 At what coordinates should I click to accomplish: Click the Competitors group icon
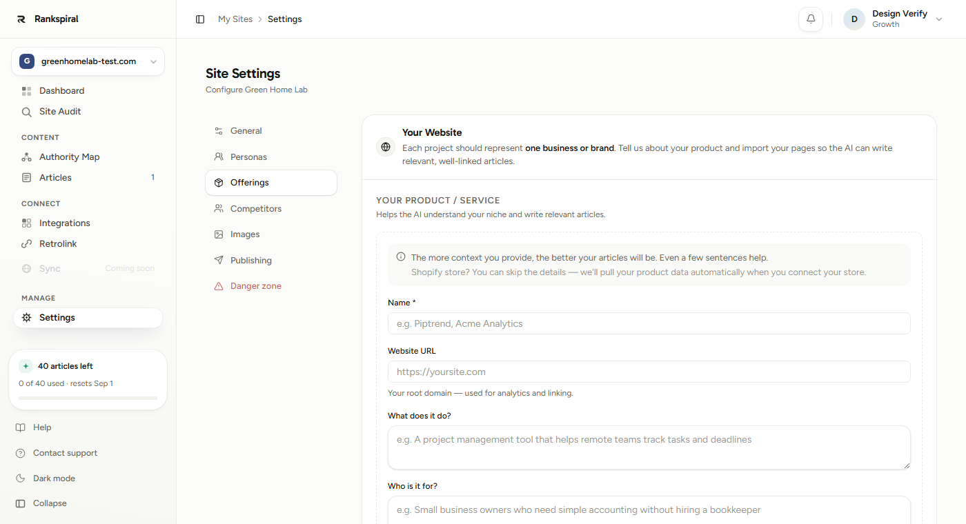[219, 209]
